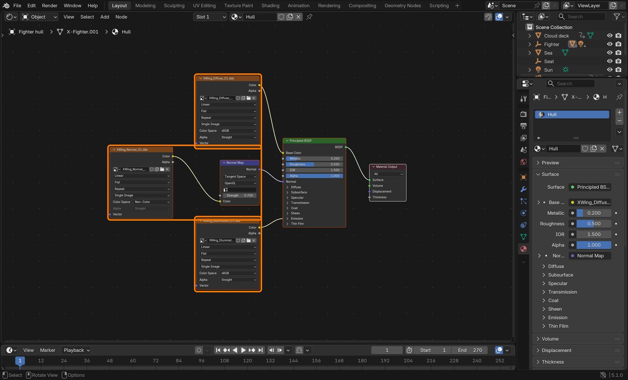
Task: Expand the Preview panel
Action: click(x=578, y=163)
